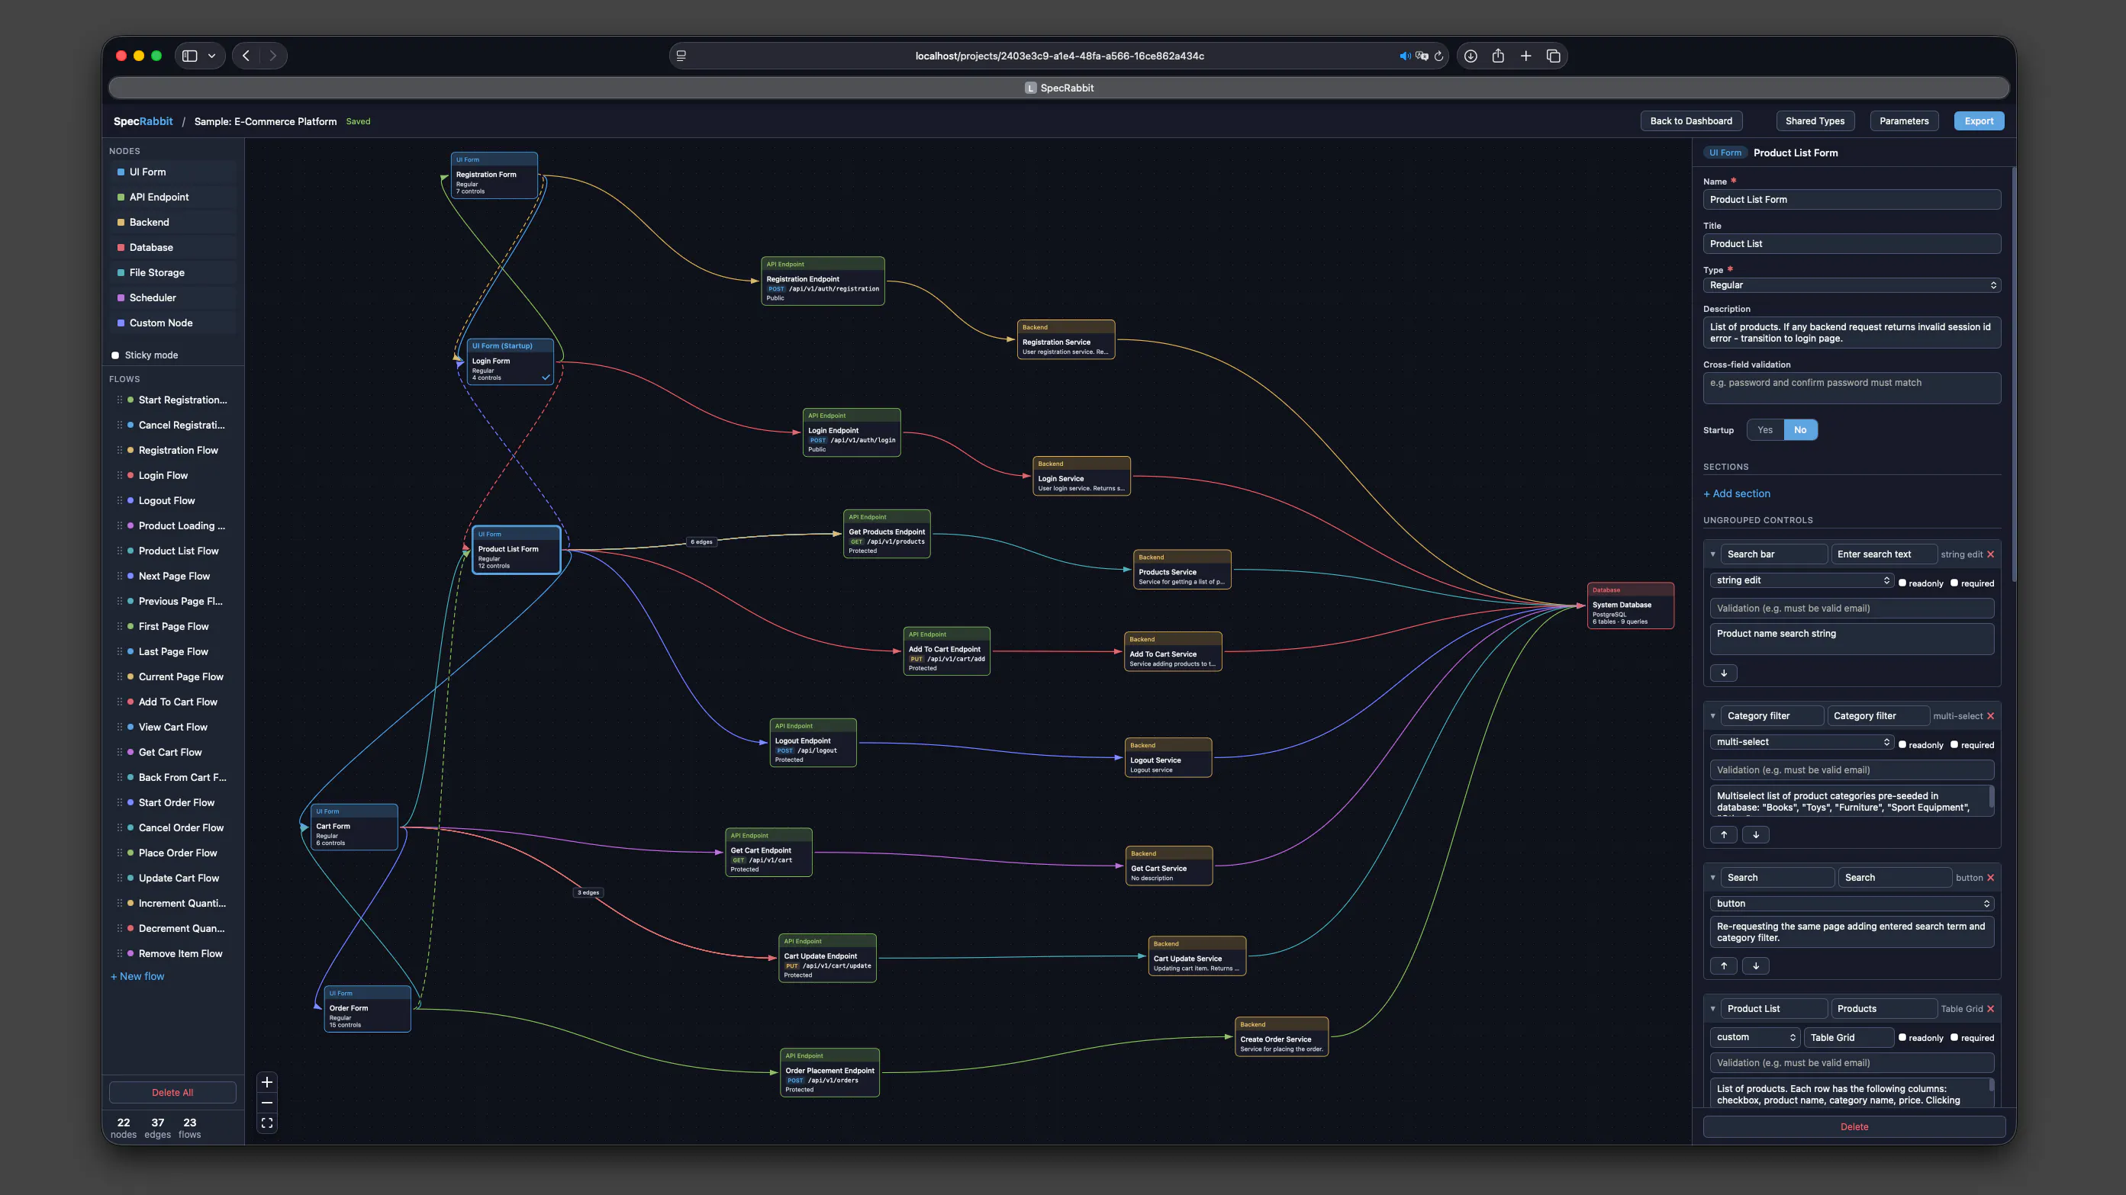Open Shared Types
Screen dimensions: 2126x1195
(x=1815, y=121)
